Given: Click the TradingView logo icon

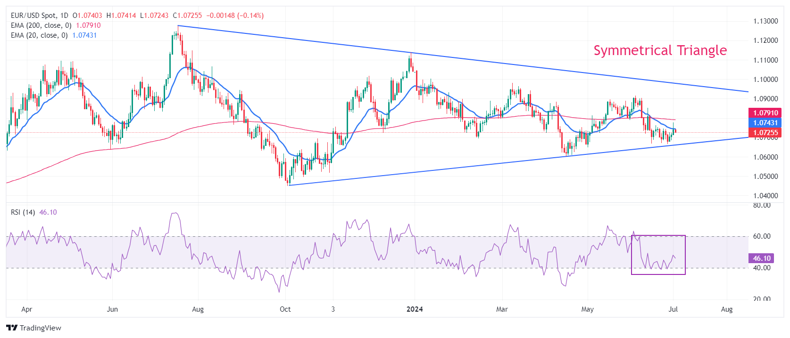Looking at the screenshot, I should 12,328.
